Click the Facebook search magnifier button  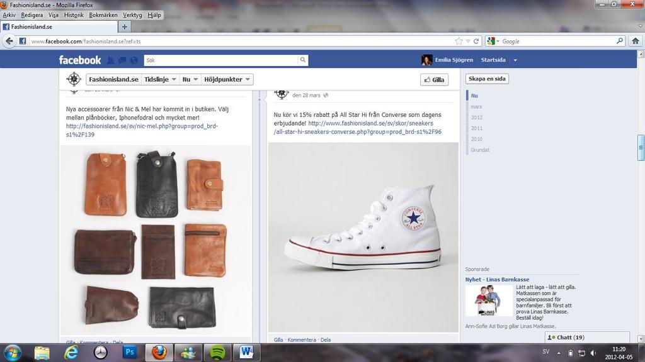click(303, 60)
